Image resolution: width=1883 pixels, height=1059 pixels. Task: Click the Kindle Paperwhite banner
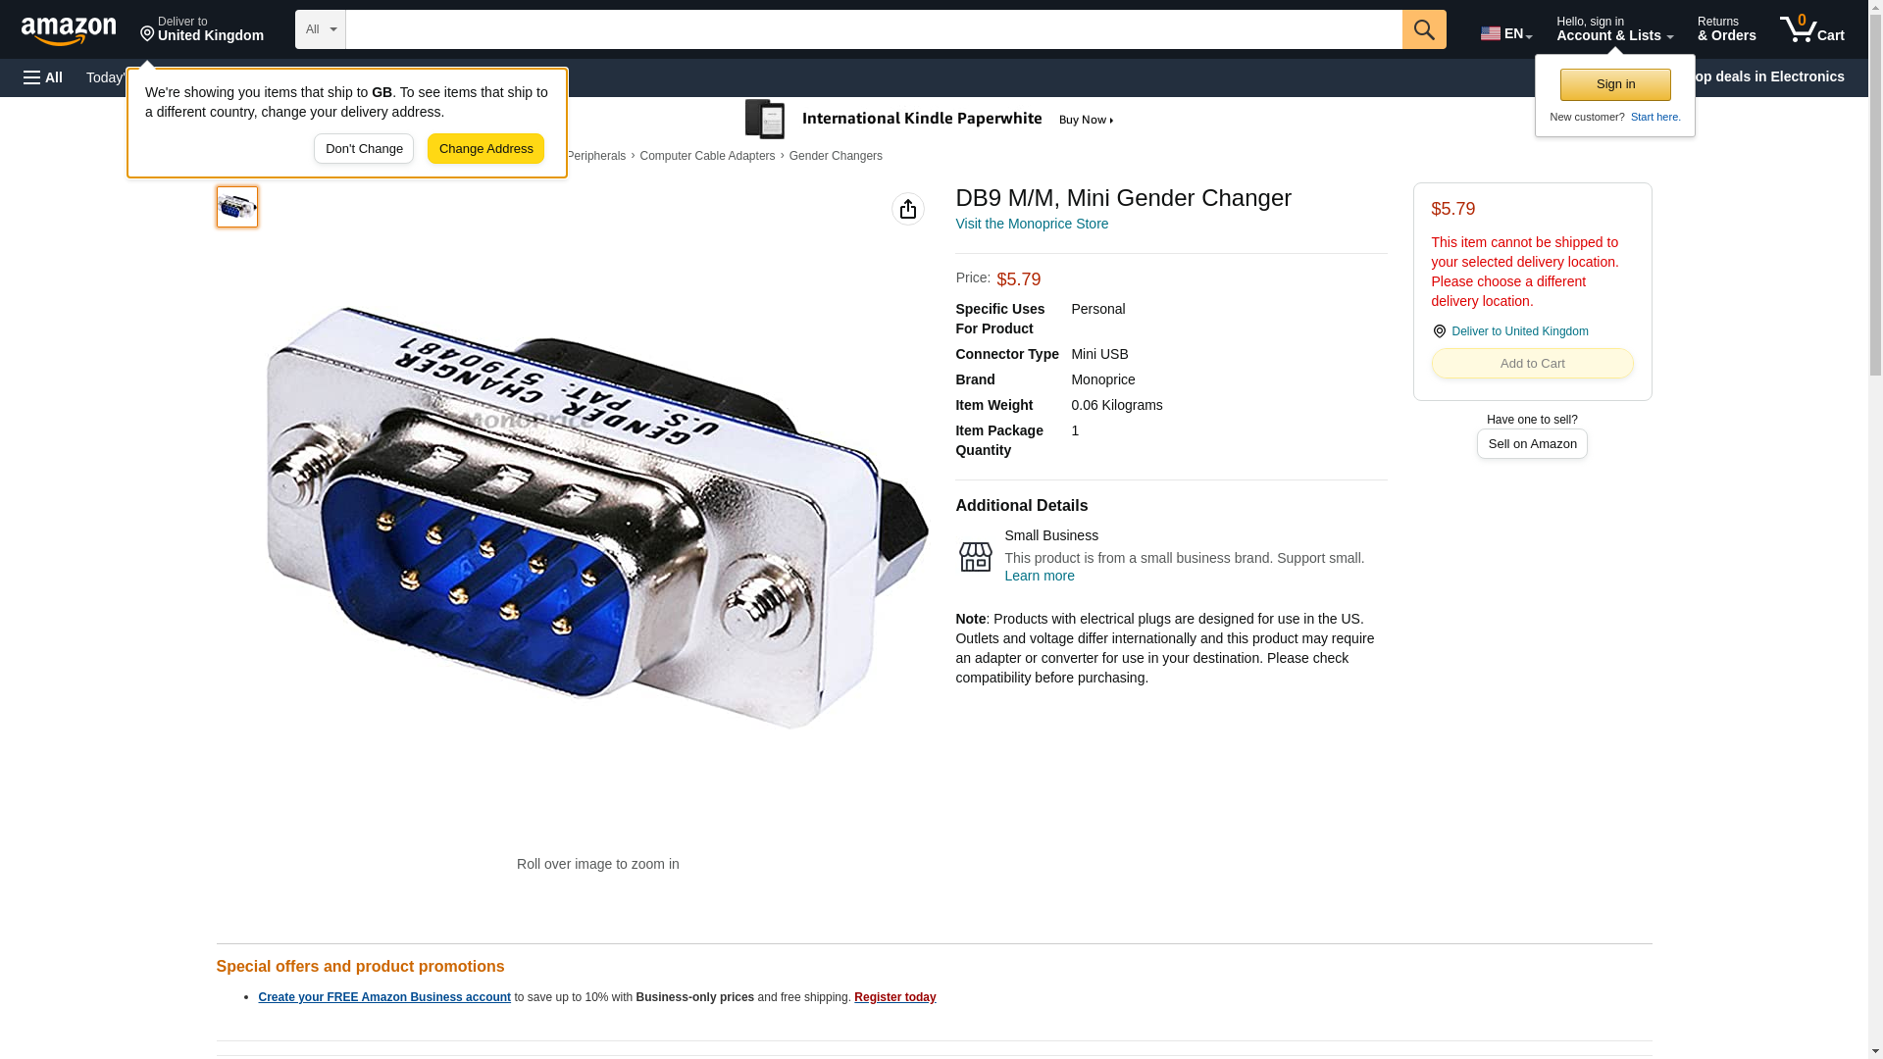(x=930, y=120)
